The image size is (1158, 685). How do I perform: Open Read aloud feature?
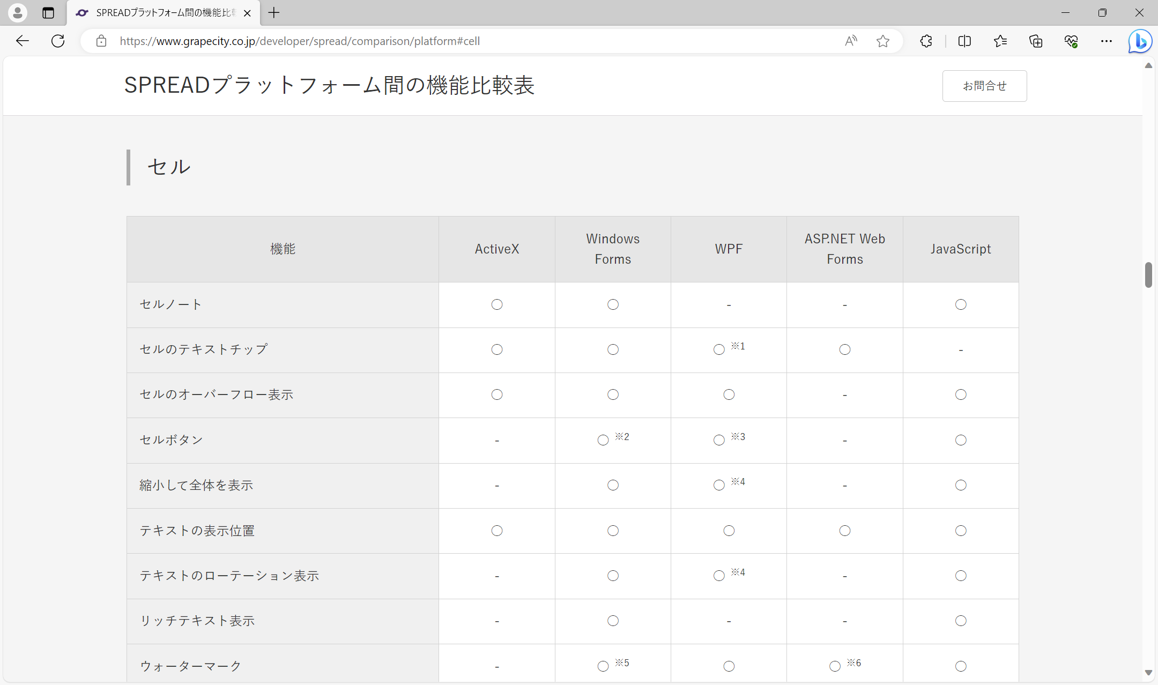tap(851, 41)
